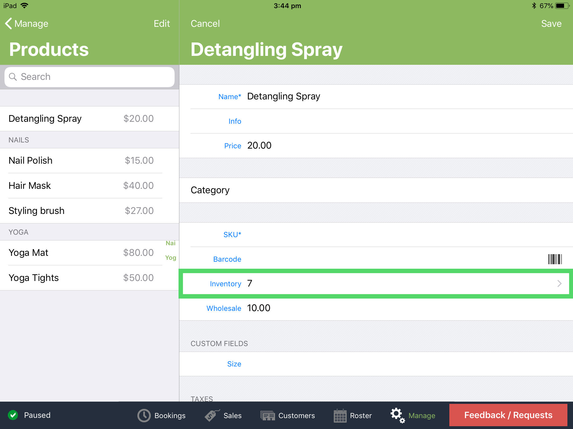Tap the Size custom field
Viewport: 573px width, 429px height.
pyautogui.click(x=376, y=364)
